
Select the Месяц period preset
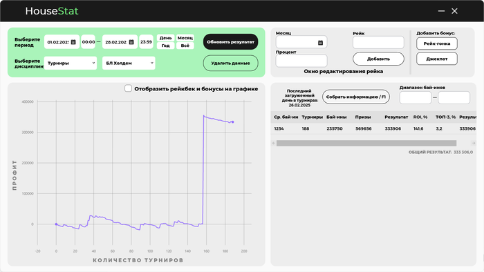pyautogui.click(x=185, y=38)
